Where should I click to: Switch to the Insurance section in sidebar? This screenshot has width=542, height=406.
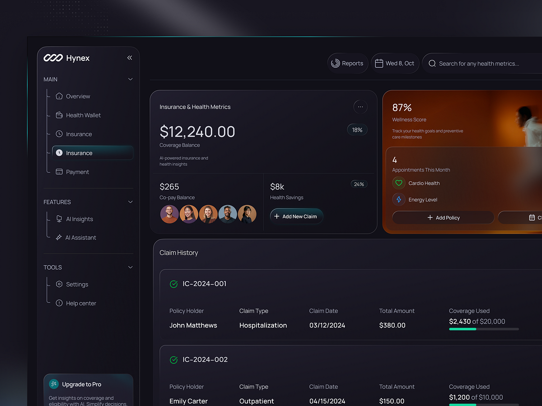(x=79, y=134)
